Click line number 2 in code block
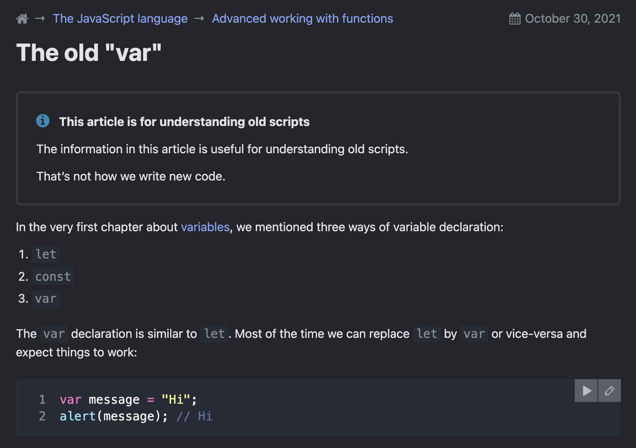 [x=42, y=416]
